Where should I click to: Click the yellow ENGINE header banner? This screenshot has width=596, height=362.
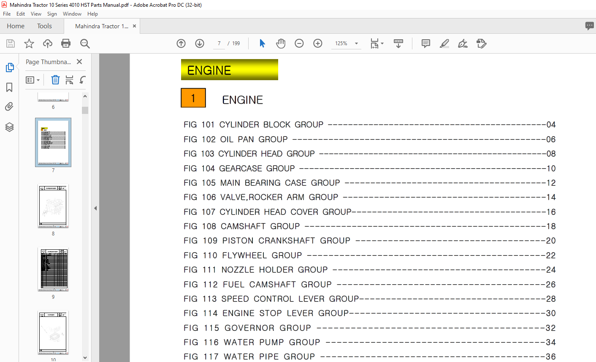tap(230, 70)
